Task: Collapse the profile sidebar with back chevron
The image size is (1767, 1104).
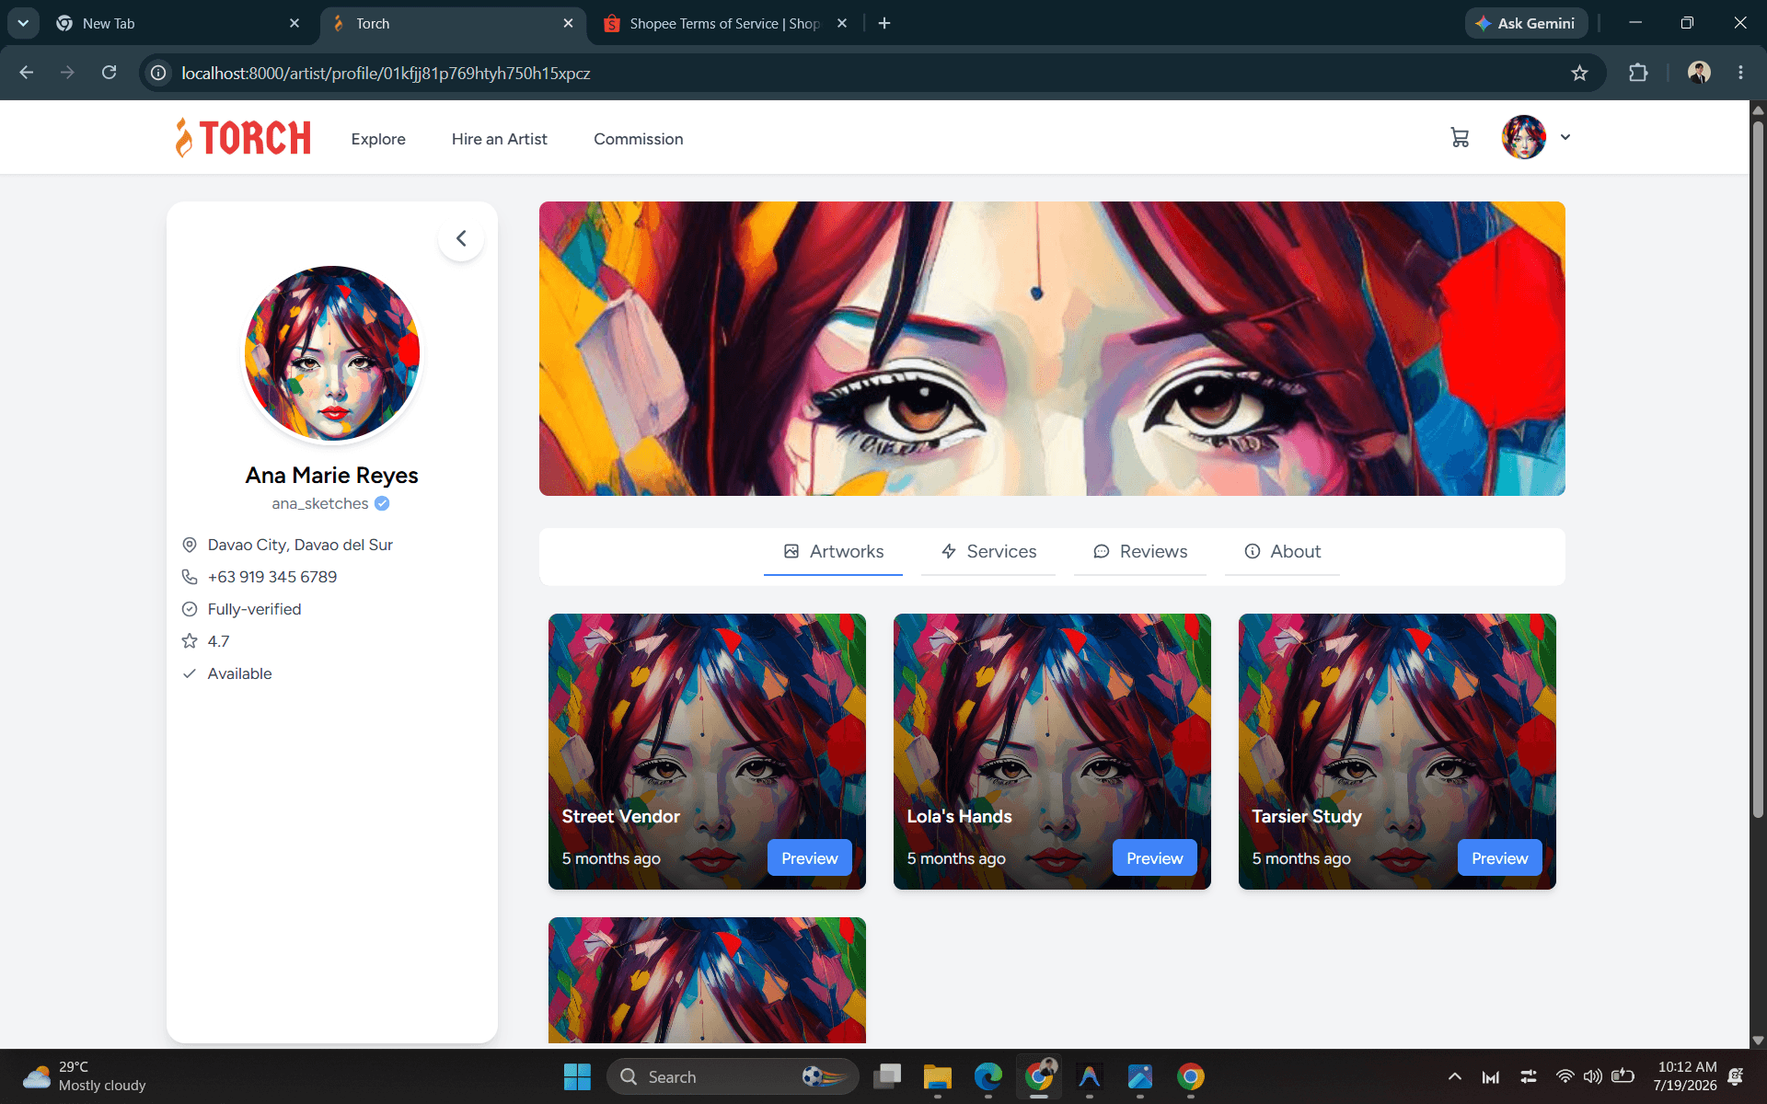Action: (x=461, y=238)
